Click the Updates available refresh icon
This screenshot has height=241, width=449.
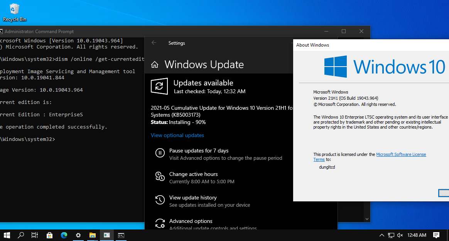[159, 86]
